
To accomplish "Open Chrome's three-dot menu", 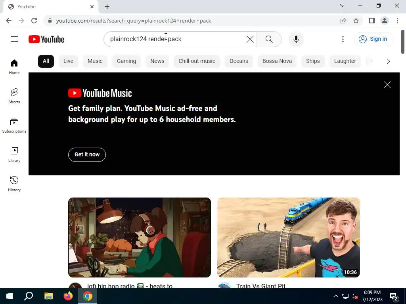I will [397, 21].
